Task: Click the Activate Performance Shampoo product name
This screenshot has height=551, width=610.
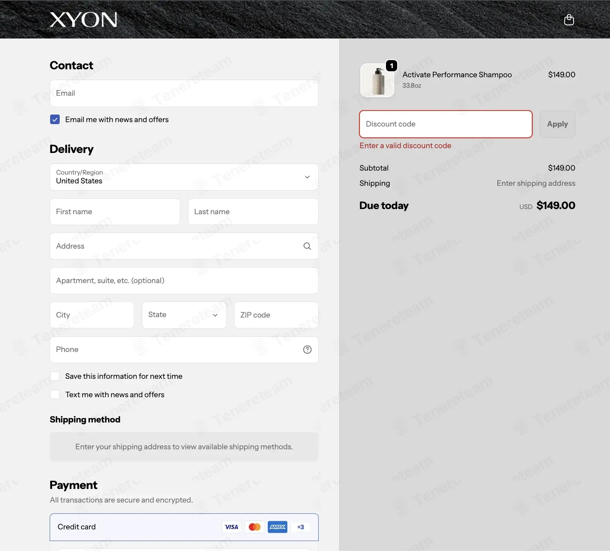Action: [x=457, y=74]
